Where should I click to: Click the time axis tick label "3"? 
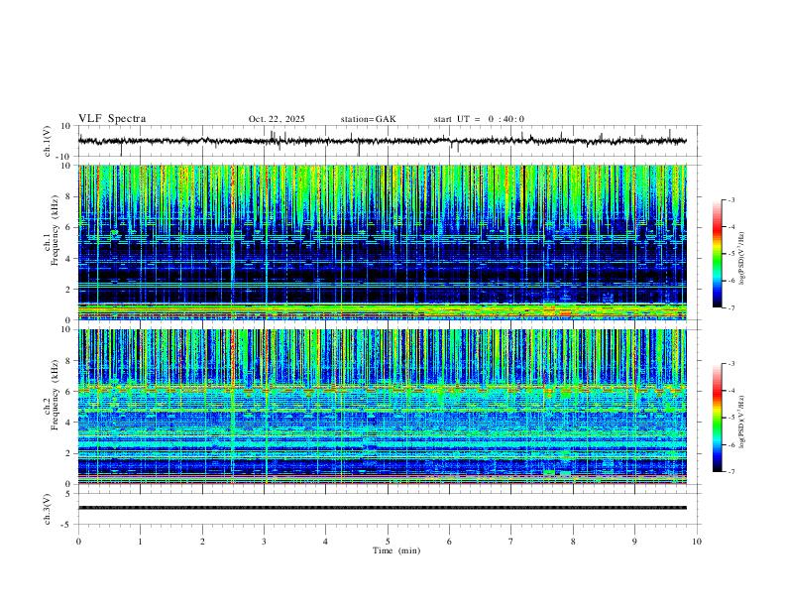[264, 542]
